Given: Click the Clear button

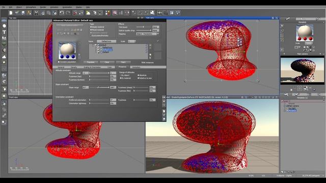Looking at the screenshot, I should 107,62.
